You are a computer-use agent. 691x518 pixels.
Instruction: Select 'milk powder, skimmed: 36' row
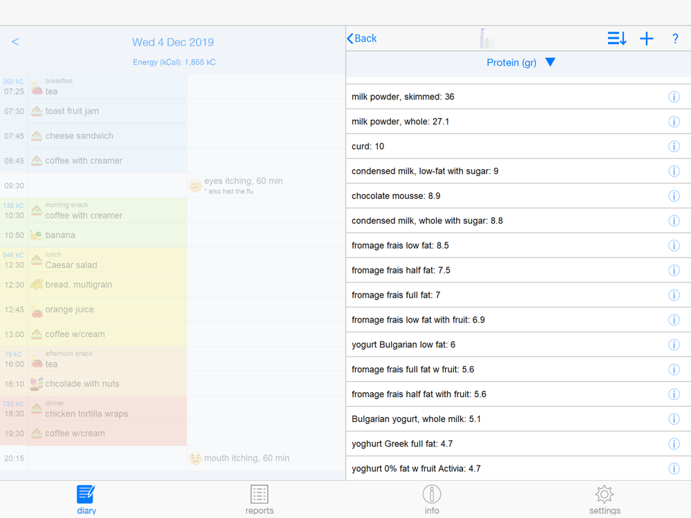point(518,97)
